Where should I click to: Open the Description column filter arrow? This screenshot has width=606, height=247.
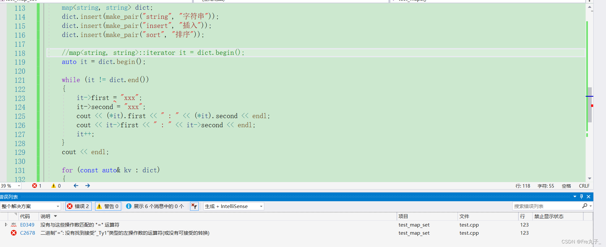55,216
